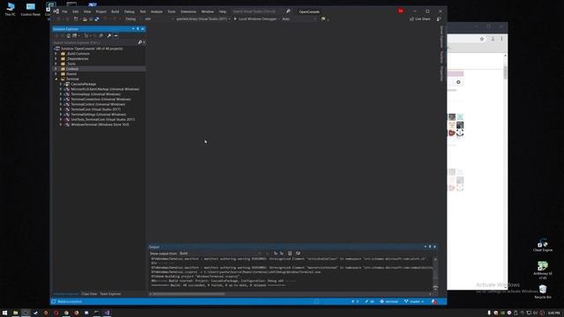Open the Solution Explorer window options arrow
Screen dimensions: 564x317
pyautogui.click(x=133, y=29)
